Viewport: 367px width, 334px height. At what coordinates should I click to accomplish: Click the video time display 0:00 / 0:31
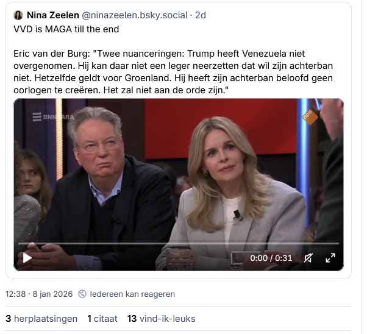point(271,258)
